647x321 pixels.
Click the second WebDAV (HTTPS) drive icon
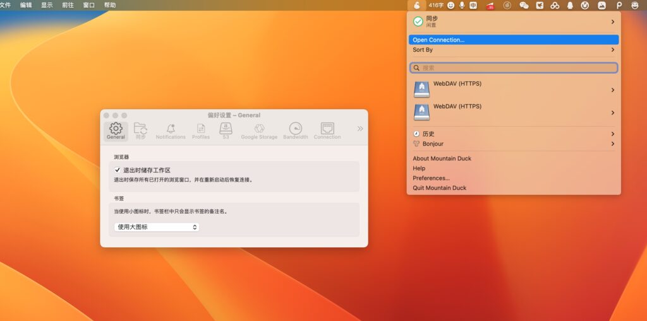click(x=421, y=112)
